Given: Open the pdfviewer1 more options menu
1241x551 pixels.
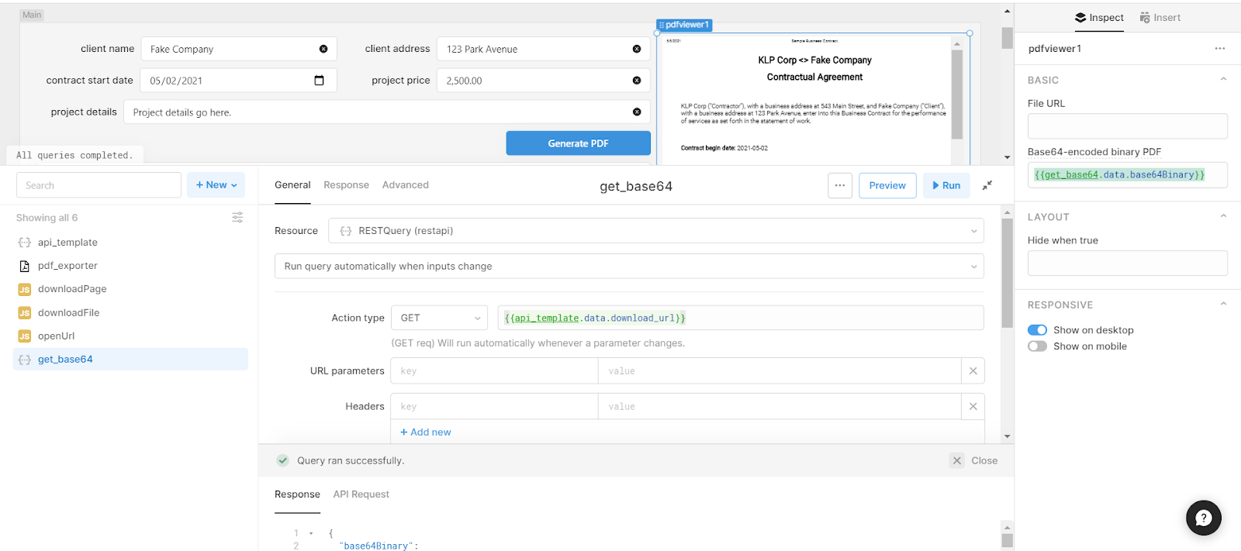Looking at the screenshot, I should [1220, 48].
